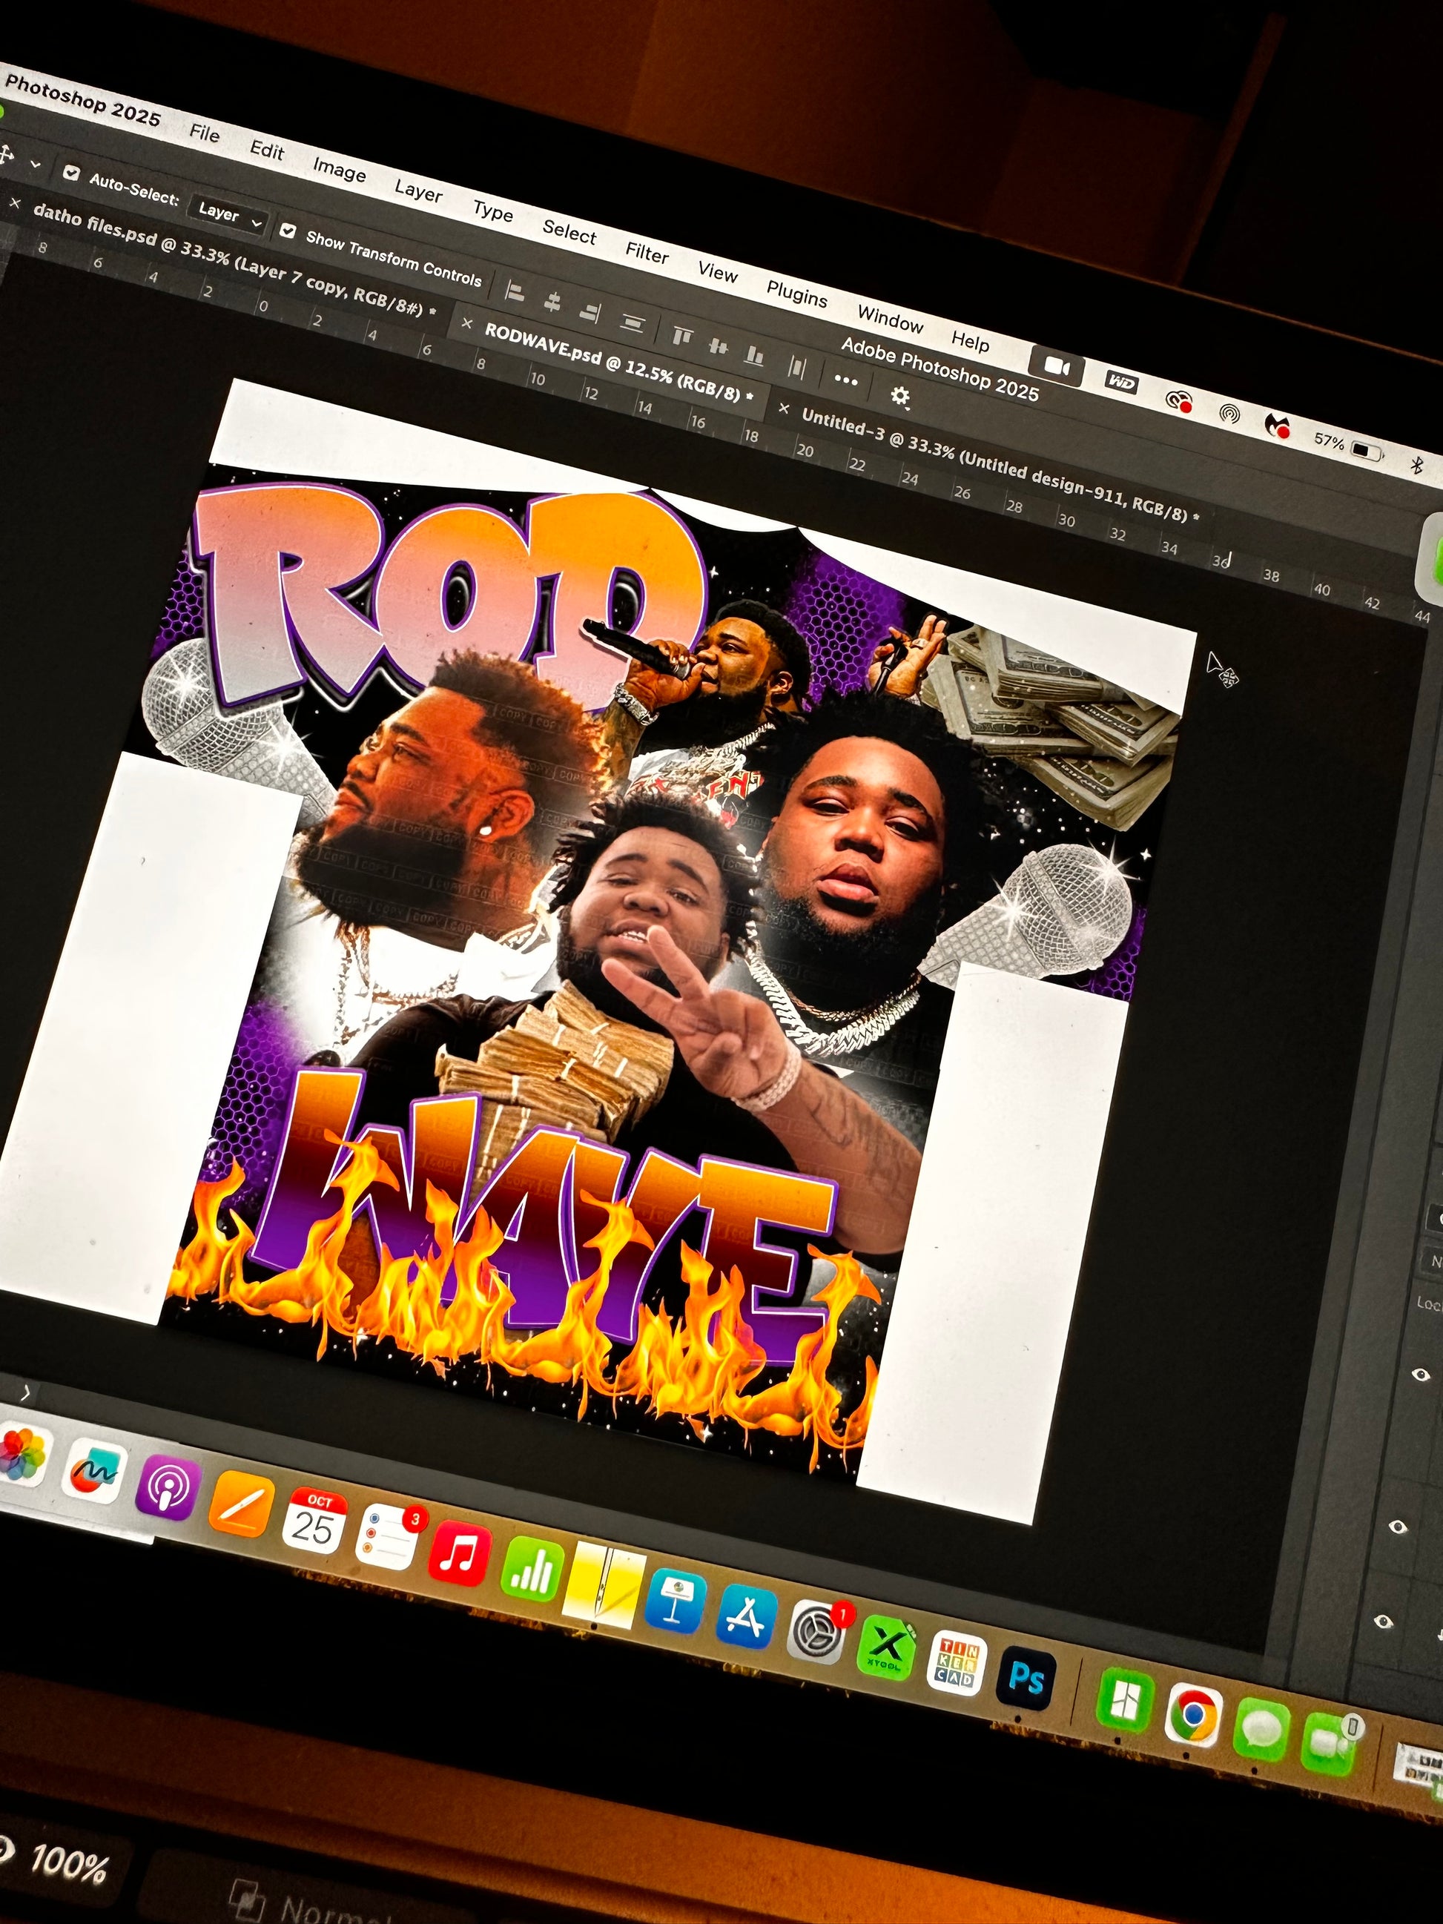1443x1924 pixels.
Task: Open Photoshop from the Dock
Action: click(x=1026, y=1679)
